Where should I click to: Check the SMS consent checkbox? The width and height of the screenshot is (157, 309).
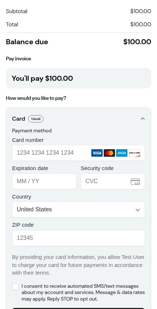tap(15, 287)
